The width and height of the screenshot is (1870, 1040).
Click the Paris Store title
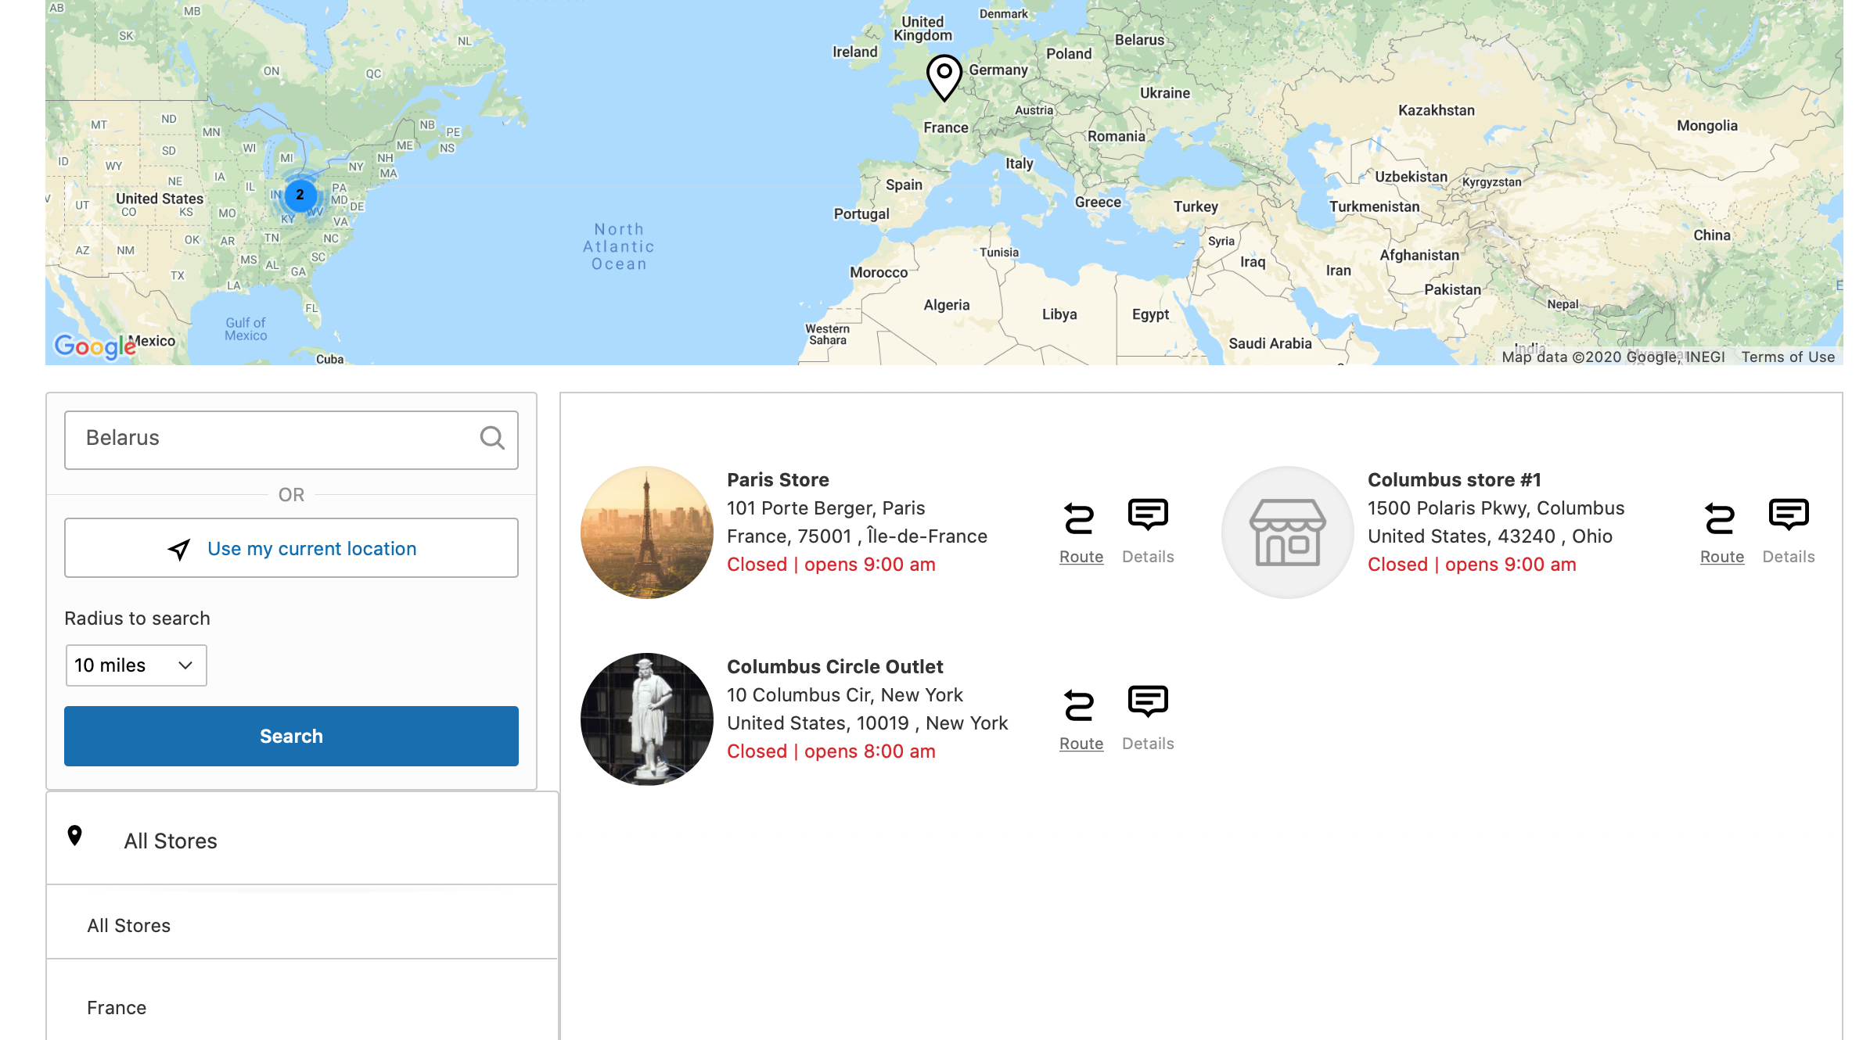click(778, 480)
